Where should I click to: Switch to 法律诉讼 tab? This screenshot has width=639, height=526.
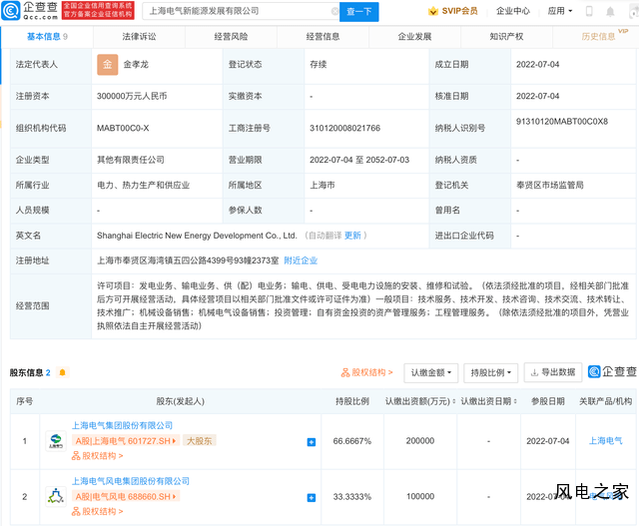coord(139,37)
